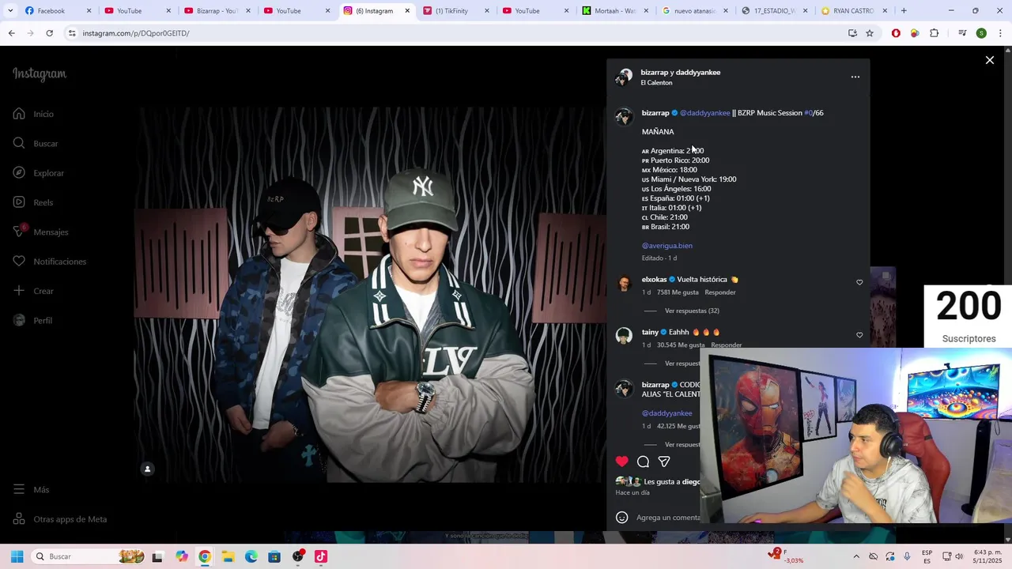Image resolution: width=1012 pixels, height=569 pixels.
Task: Open Perfil from sidebar
Action: click(x=32, y=320)
